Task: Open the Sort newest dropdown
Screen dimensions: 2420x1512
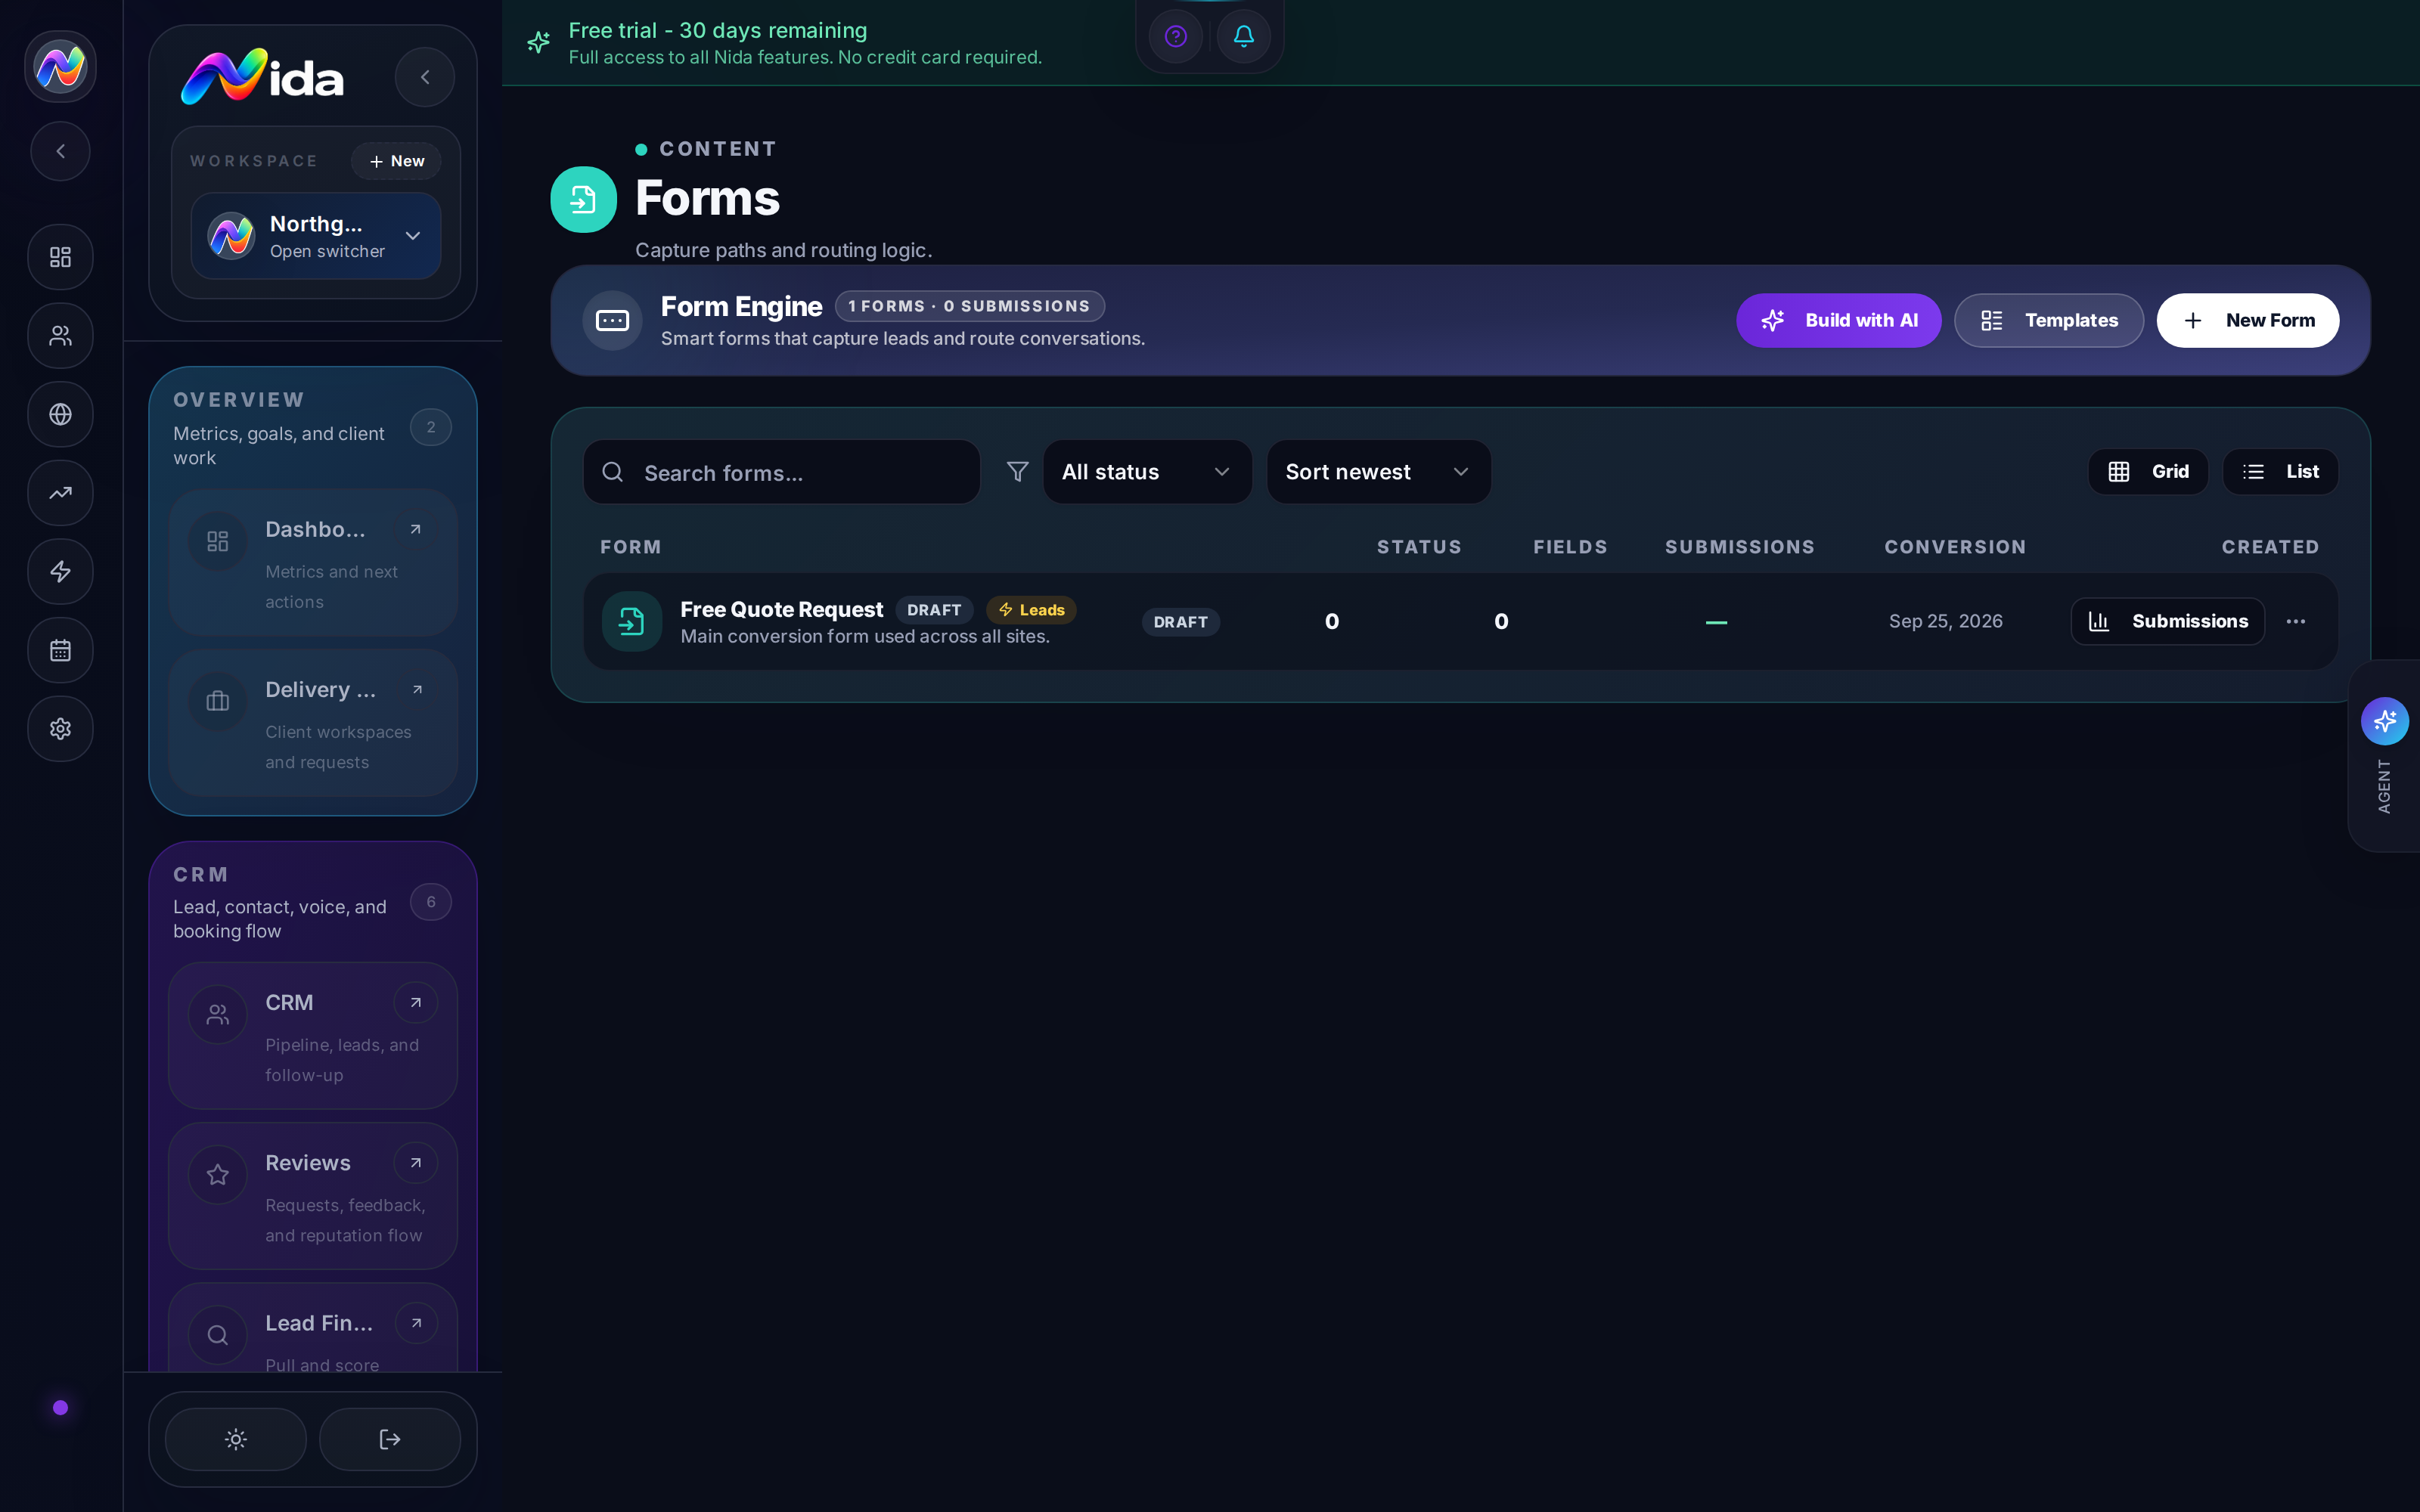Action: [x=1378, y=472]
